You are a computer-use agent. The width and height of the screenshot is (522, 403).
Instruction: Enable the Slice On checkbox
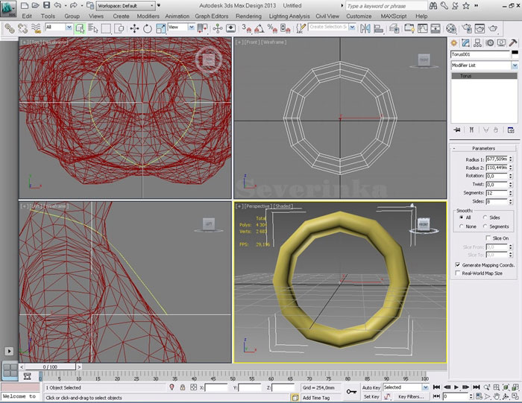coord(488,238)
